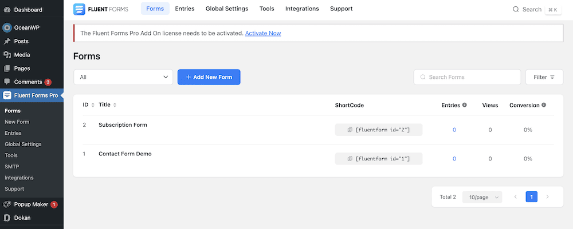The height and width of the screenshot is (229, 573).
Task: Open Integrations in sidebar submenu
Action: pos(19,178)
